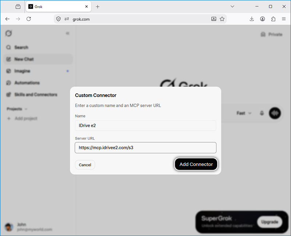Open the Firefox hamburger application menu
This screenshot has width=291, height=236.
(x=284, y=19)
